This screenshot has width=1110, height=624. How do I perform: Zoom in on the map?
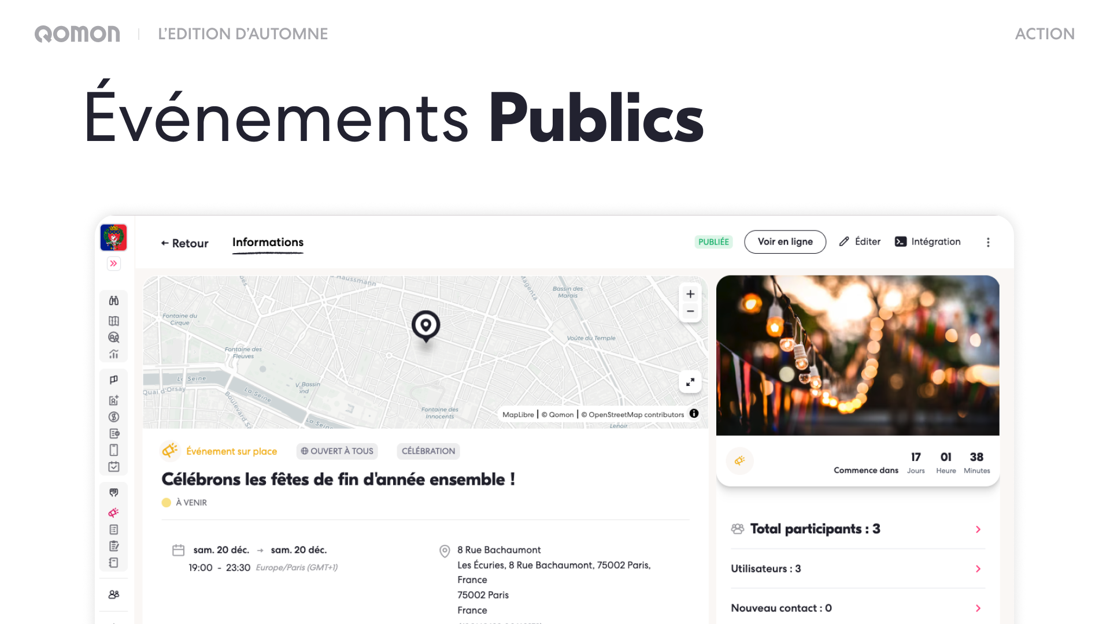(x=690, y=294)
